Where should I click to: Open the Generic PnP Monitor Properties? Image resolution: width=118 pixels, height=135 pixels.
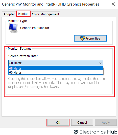(90, 38)
